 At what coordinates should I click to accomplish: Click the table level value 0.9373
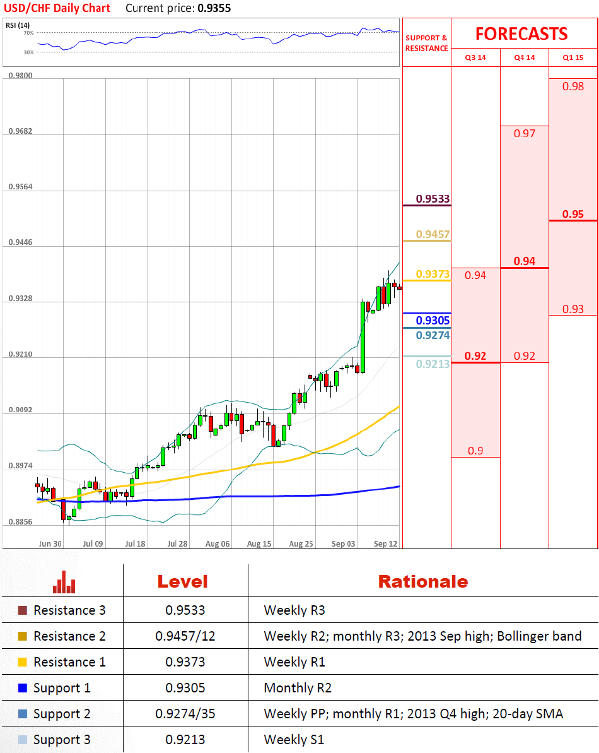[x=185, y=662]
